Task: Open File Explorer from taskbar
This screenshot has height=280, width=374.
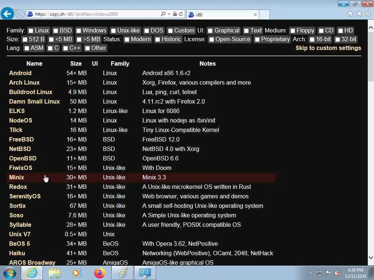Action: pos(54,273)
